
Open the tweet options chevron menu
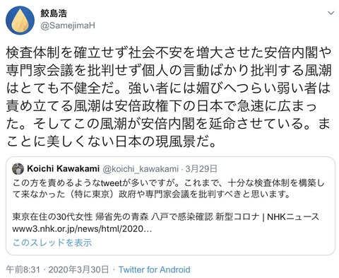click(x=331, y=13)
